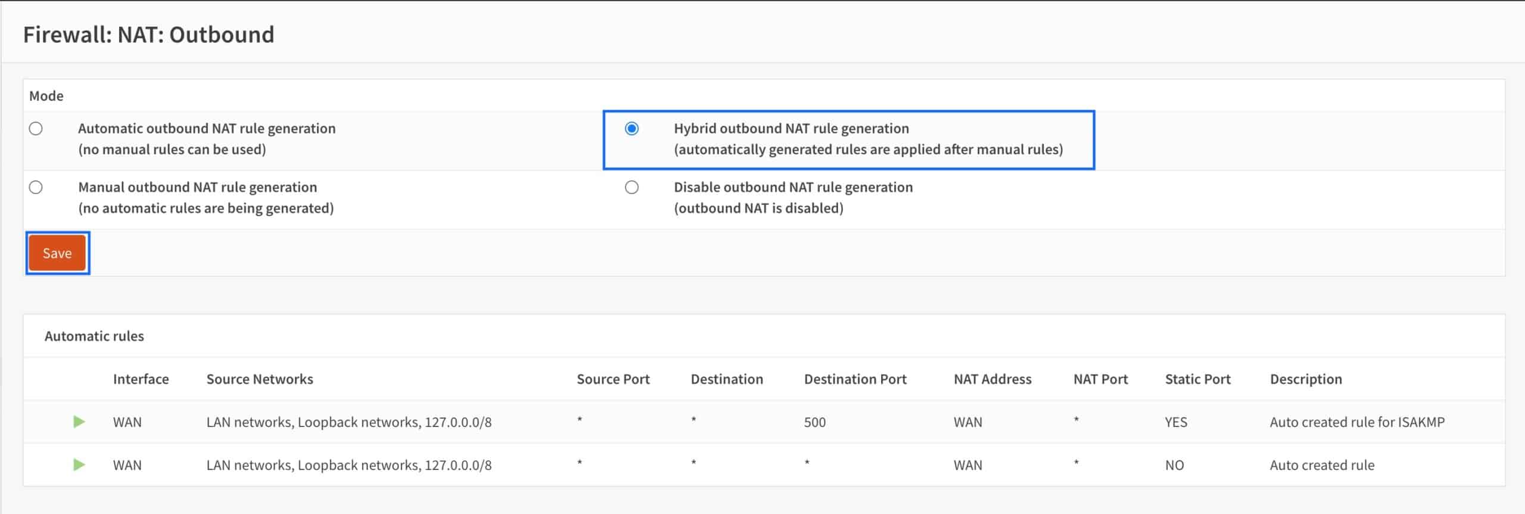Click the NAT Address column header
The height and width of the screenshot is (514, 1525).
pyautogui.click(x=992, y=379)
